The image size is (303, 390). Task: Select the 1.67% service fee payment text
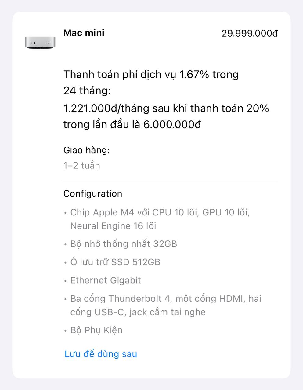pos(151,74)
